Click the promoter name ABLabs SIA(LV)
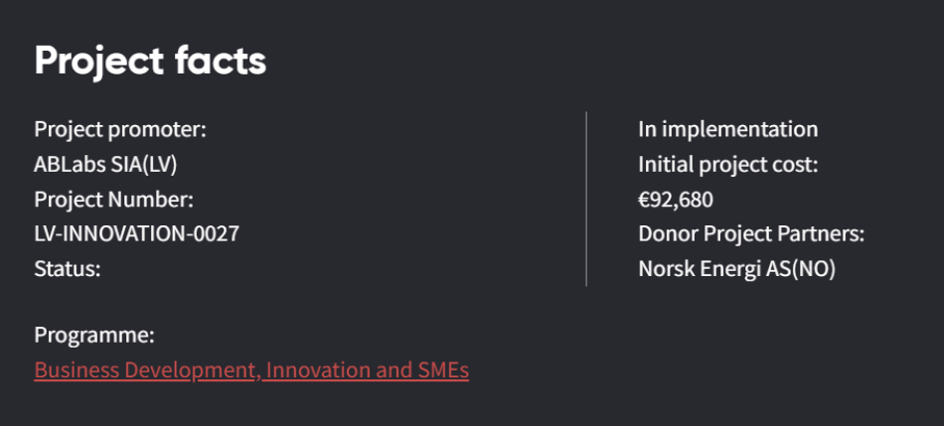 click(x=105, y=164)
